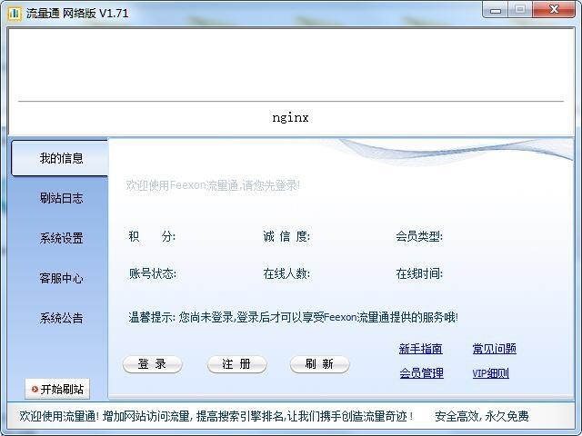Go to the 客服中心 tab

point(60,278)
